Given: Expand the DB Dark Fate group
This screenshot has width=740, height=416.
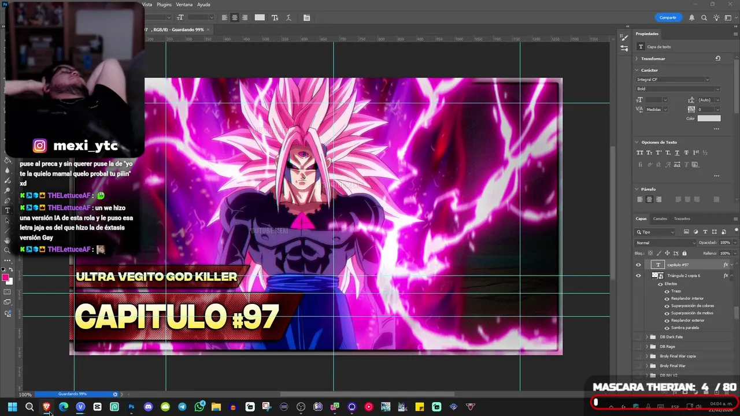Looking at the screenshot, I should click(x=646, y=337).
